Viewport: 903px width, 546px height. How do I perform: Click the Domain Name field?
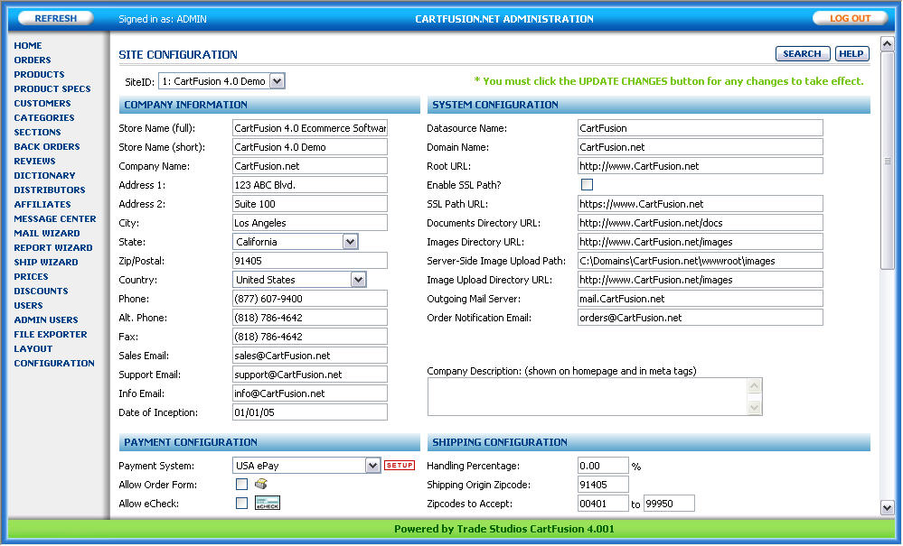(x=701, y=146)
